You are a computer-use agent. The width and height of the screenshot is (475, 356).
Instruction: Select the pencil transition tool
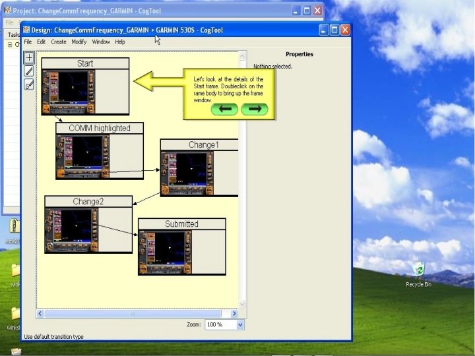coord(29,71)
